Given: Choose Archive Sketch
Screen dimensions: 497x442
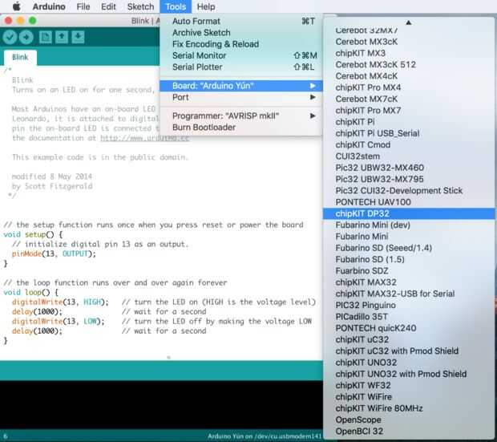Looking at the screenshot, I should point(241,33).
